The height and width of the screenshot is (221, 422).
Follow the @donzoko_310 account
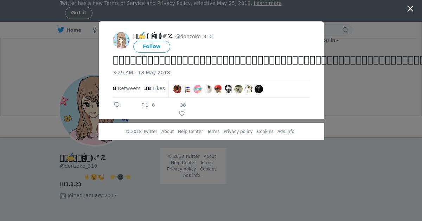[x=152, y=46]
